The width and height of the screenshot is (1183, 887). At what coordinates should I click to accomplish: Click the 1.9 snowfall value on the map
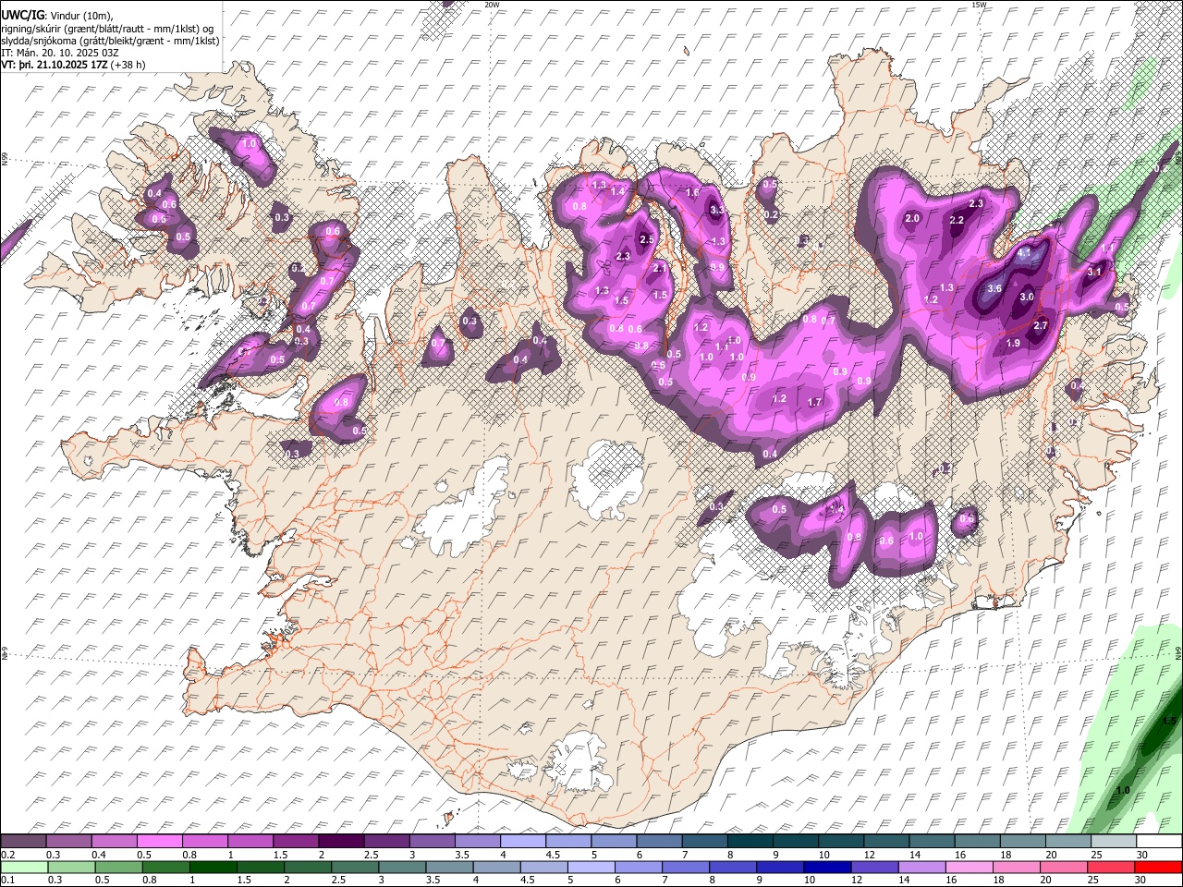1012,344
